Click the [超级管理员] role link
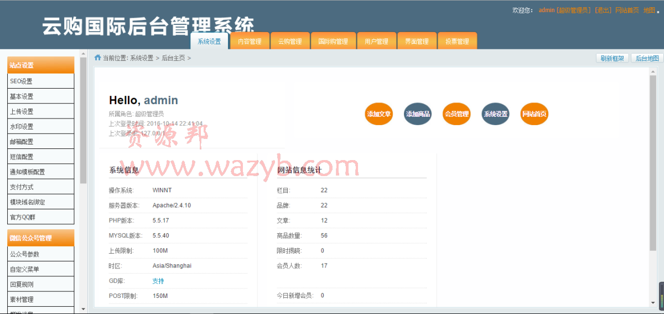This screenshot has height=314, width=664. 574,10
